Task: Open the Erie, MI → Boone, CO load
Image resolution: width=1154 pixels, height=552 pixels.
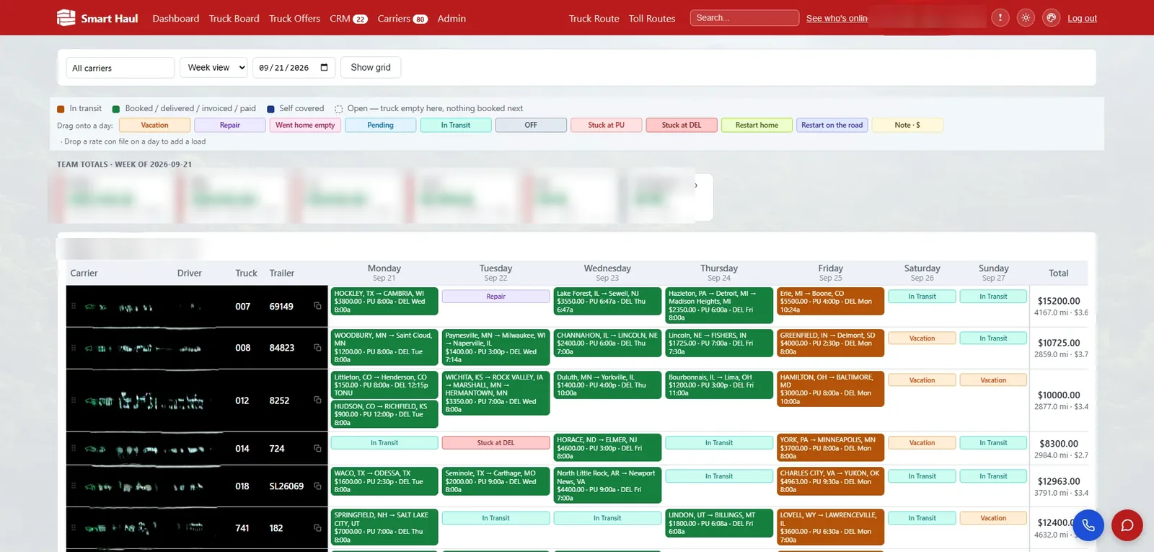Action: click(830, 302)
